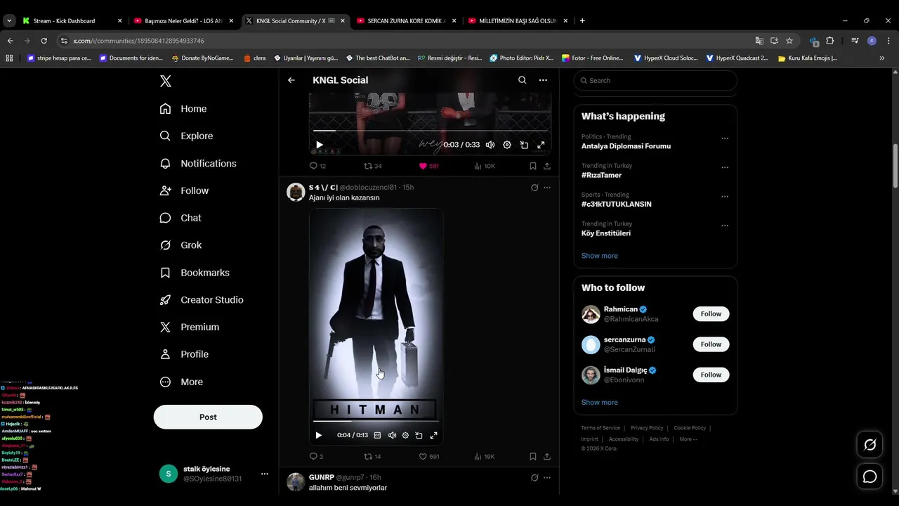Viewport: 899px width, 506px height.
Task: Repost the post with 34 reposts
Action: 373,166
